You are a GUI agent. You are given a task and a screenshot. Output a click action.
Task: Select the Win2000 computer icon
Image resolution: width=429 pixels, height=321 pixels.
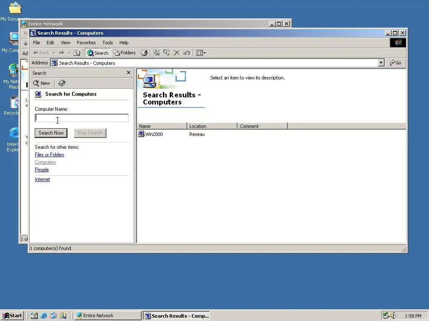(x=141, y=134)
